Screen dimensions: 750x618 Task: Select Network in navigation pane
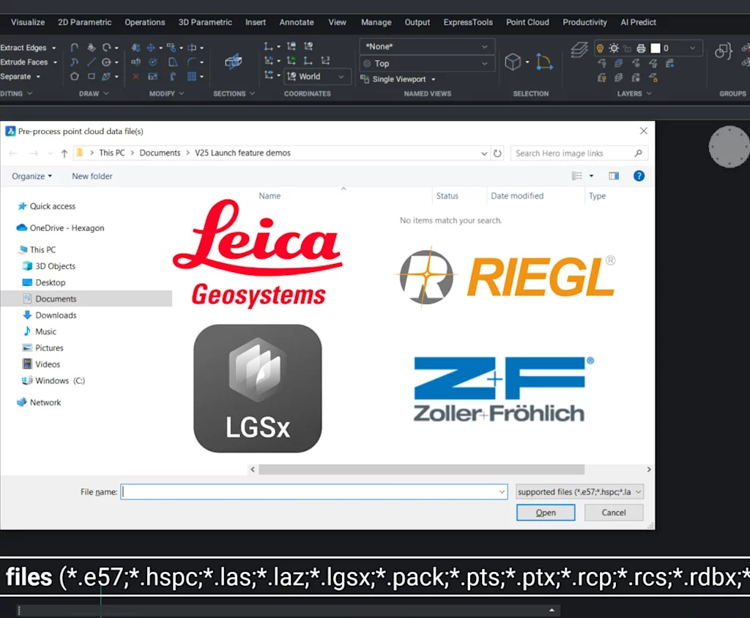[39, 402]
